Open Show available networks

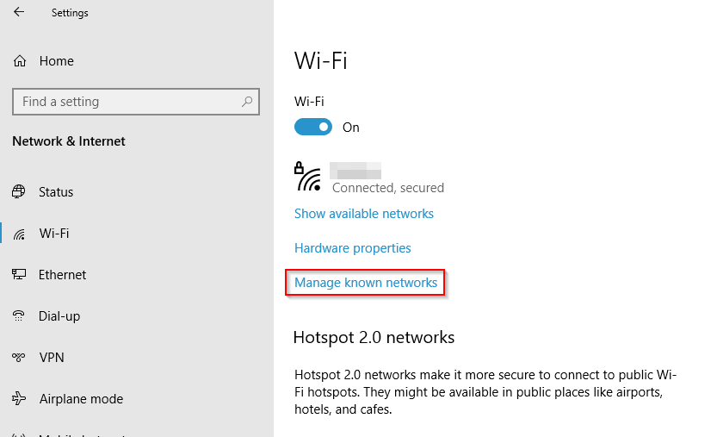[x=364, y=214]
